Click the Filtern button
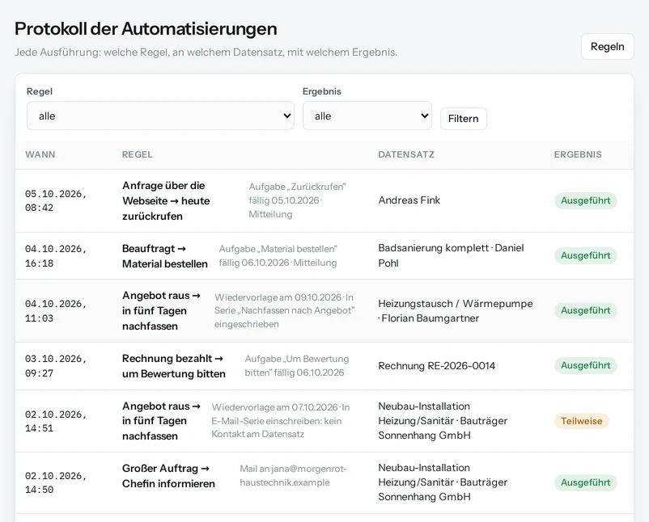 (463, 119)
